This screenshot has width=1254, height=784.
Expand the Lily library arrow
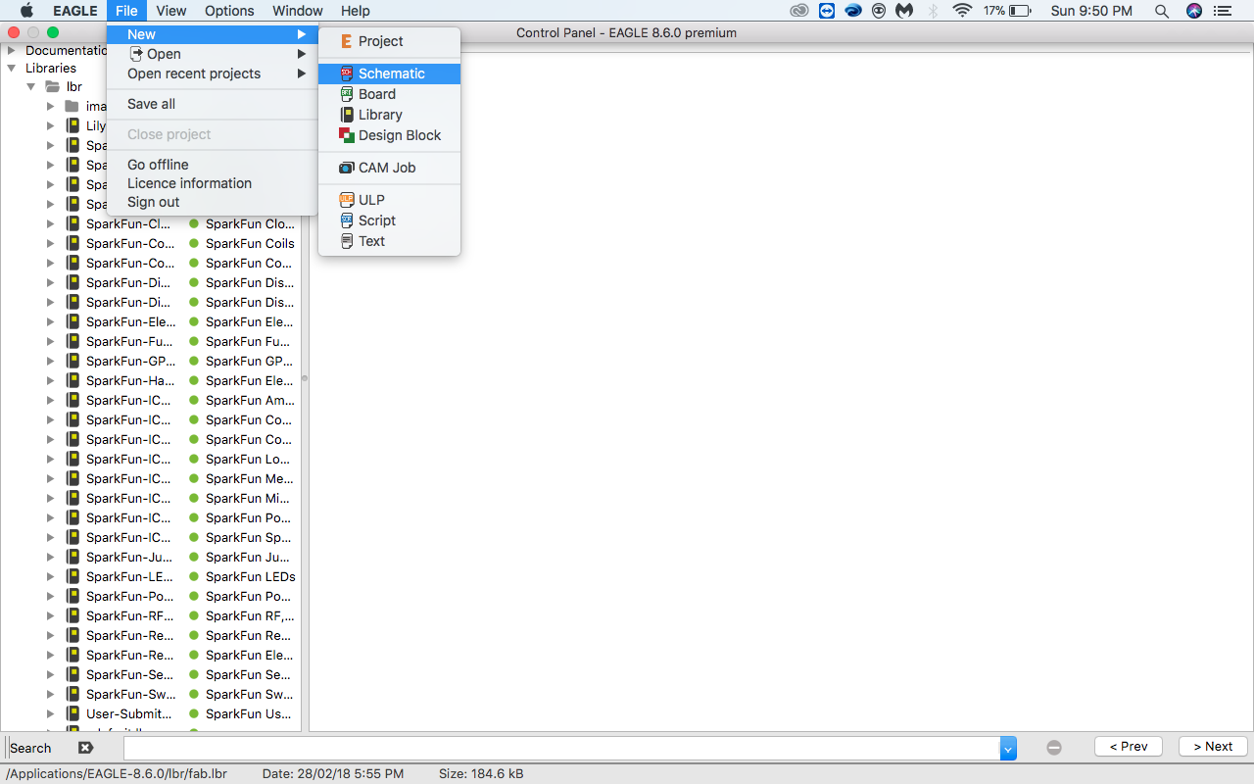pyautogui.click(x=51, y=125)
